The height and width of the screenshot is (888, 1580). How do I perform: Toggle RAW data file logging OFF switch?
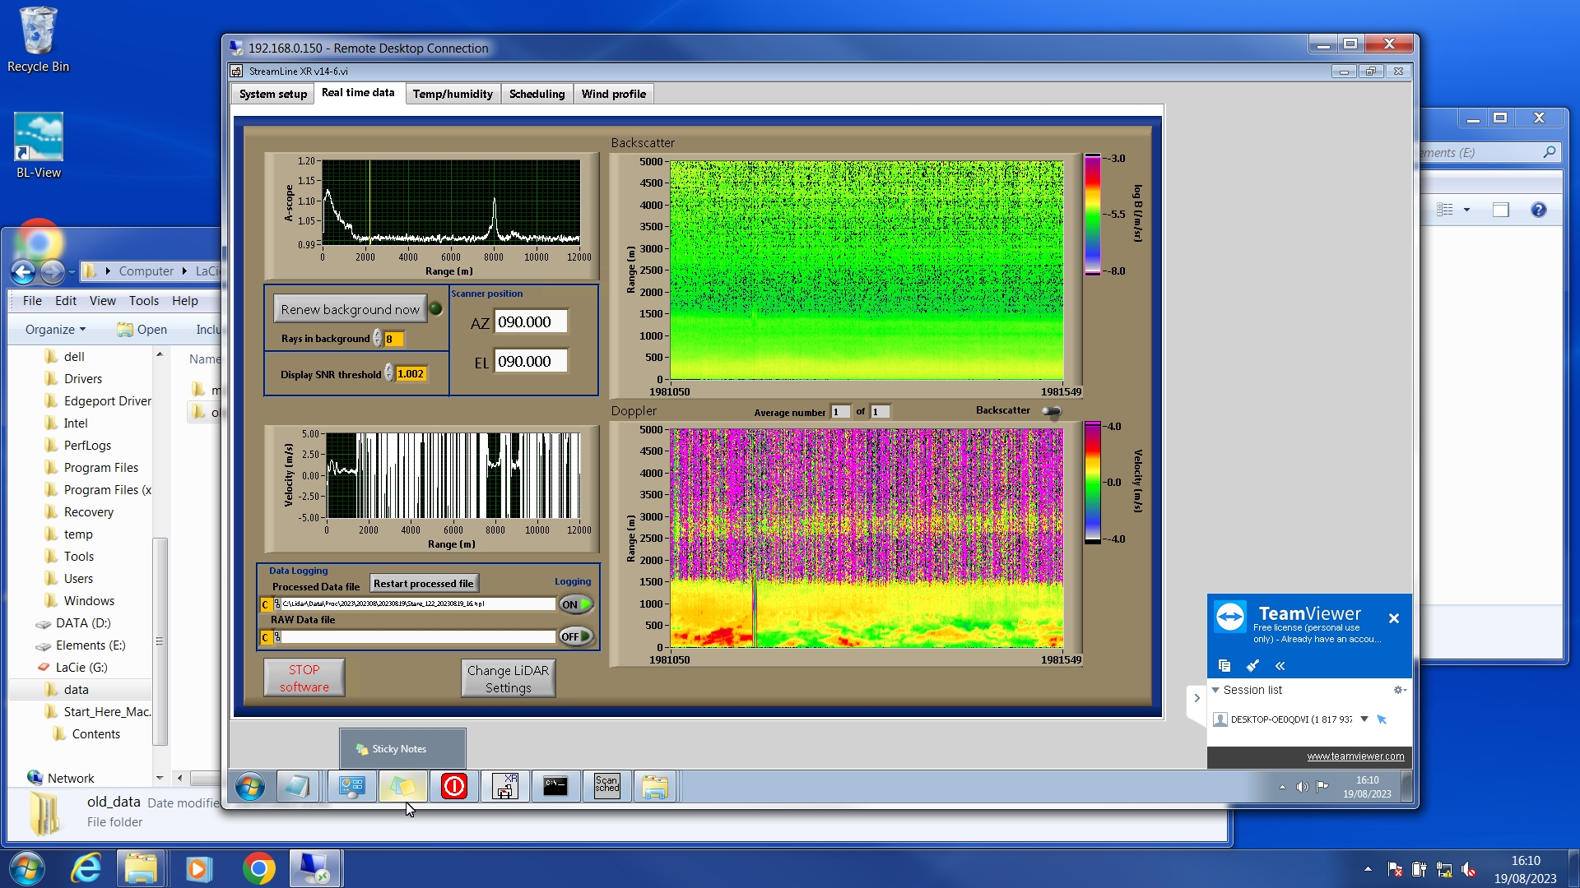pyautogui.click(x=576, y=636)
